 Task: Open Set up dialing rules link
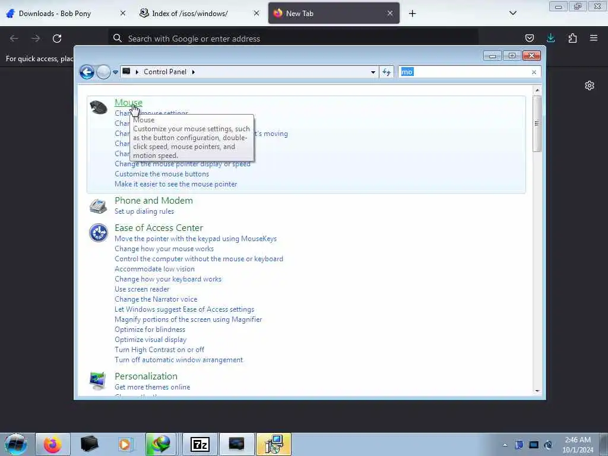click(144, 211)
